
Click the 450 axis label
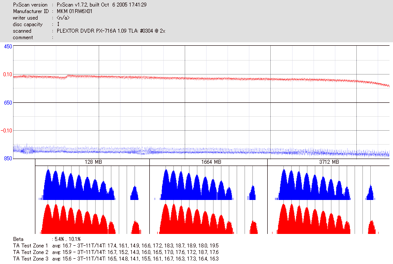point(8,47)
